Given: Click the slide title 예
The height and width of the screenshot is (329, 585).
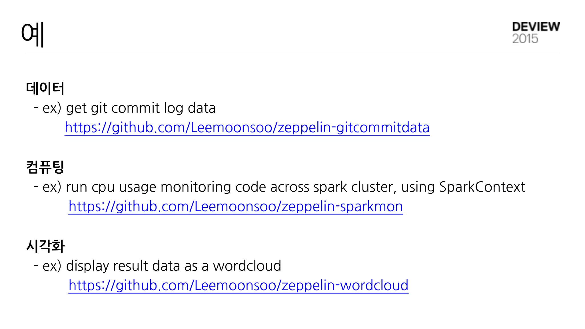Looking at the screenshot, I should (x=33, y=35).
